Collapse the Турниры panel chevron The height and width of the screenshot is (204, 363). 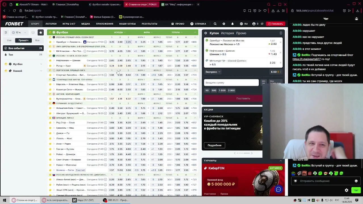pos(281,161)
